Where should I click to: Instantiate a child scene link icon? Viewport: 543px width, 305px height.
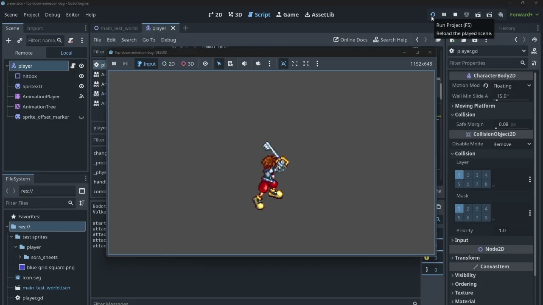[20, 40]
